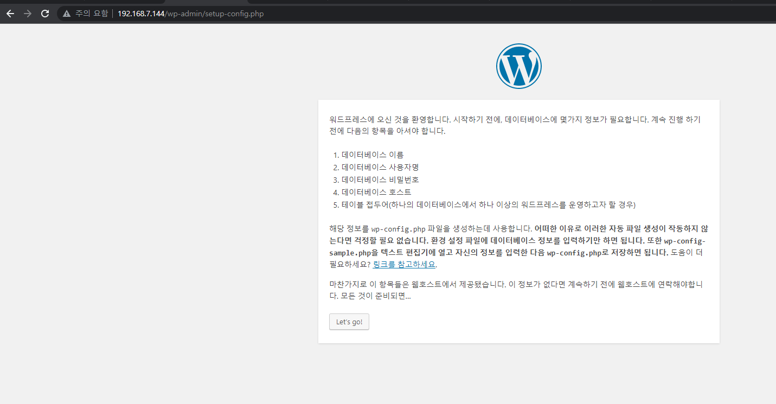Click list item 데이터베이스 호스트
The image size is (776, 404).
(376, 192)
